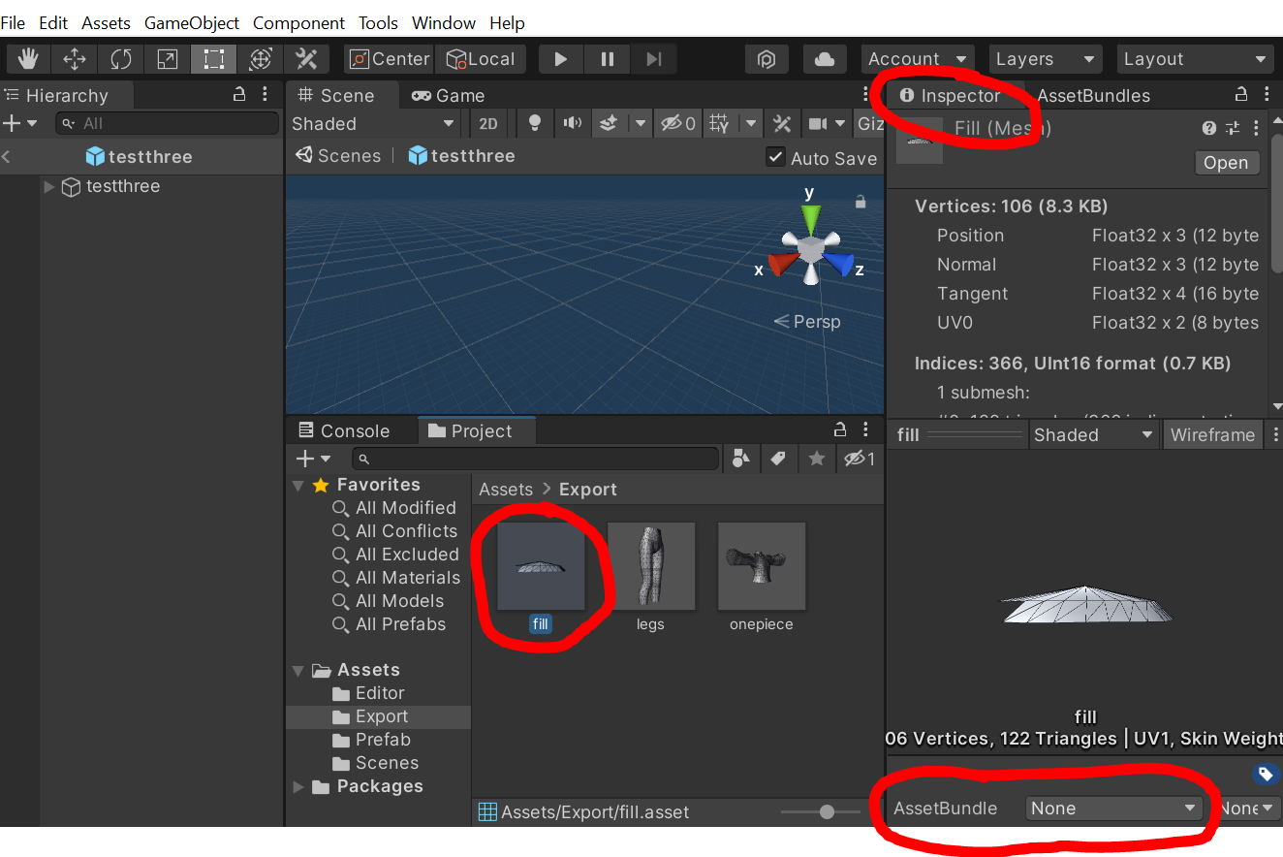
Task: Open component editor tools wrench icon
Action: 782,123
